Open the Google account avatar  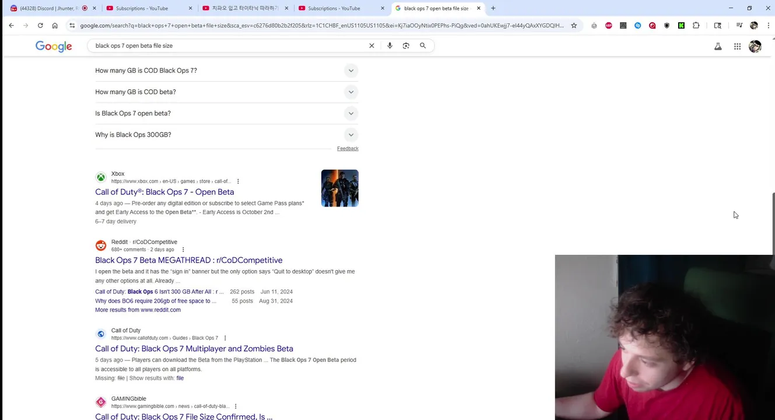[755, 47]
